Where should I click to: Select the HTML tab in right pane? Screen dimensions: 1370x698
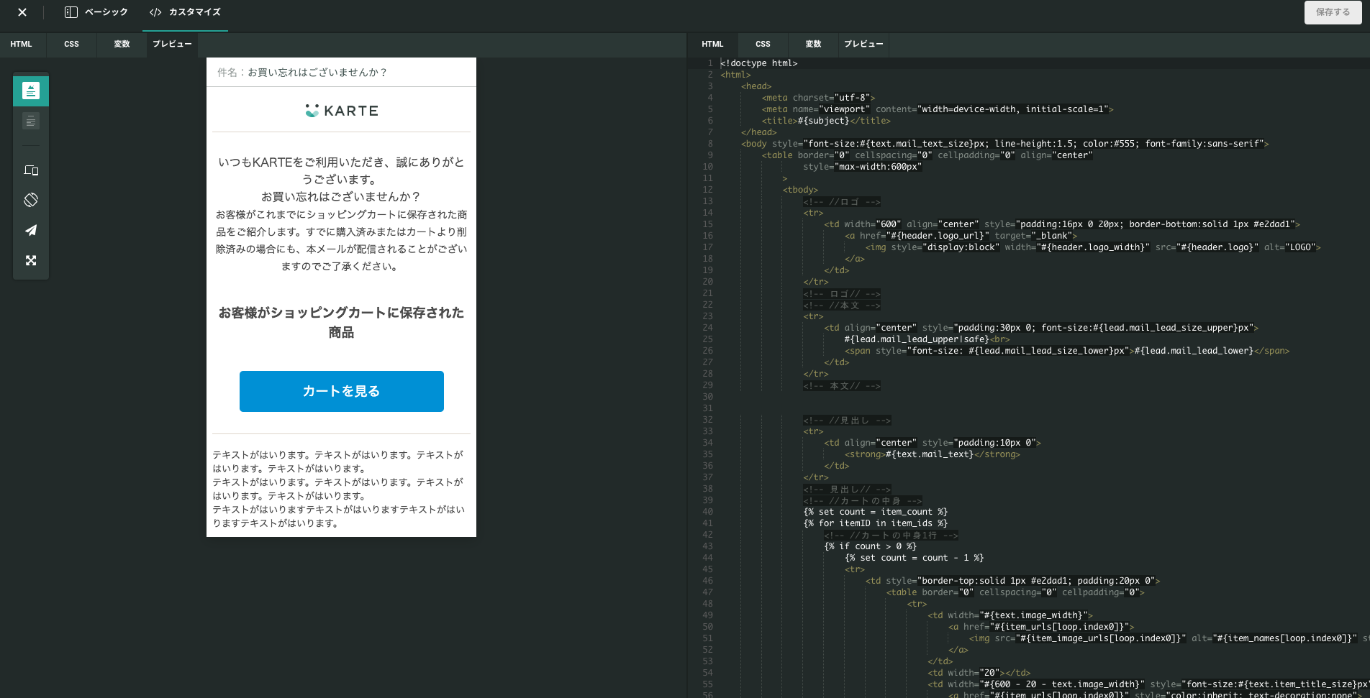(x=712, y=44)
